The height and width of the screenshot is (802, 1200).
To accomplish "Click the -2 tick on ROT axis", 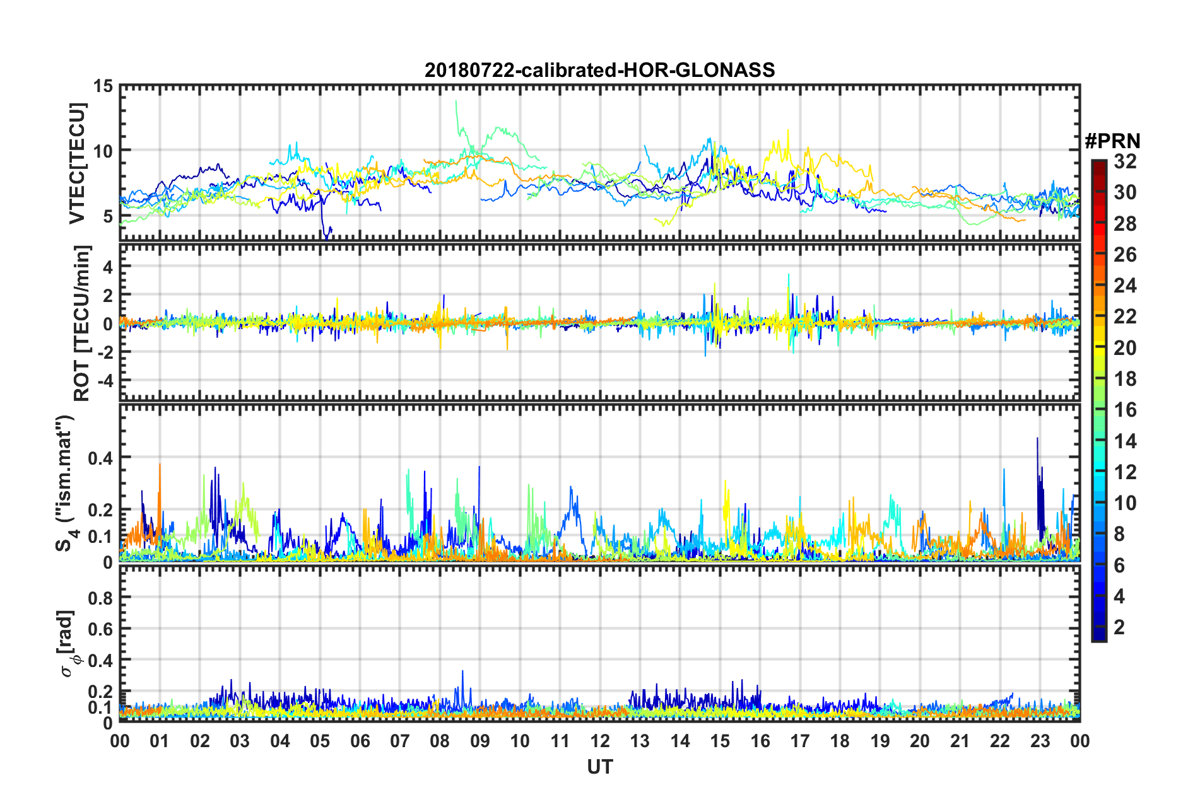I will tap(104, 352).
